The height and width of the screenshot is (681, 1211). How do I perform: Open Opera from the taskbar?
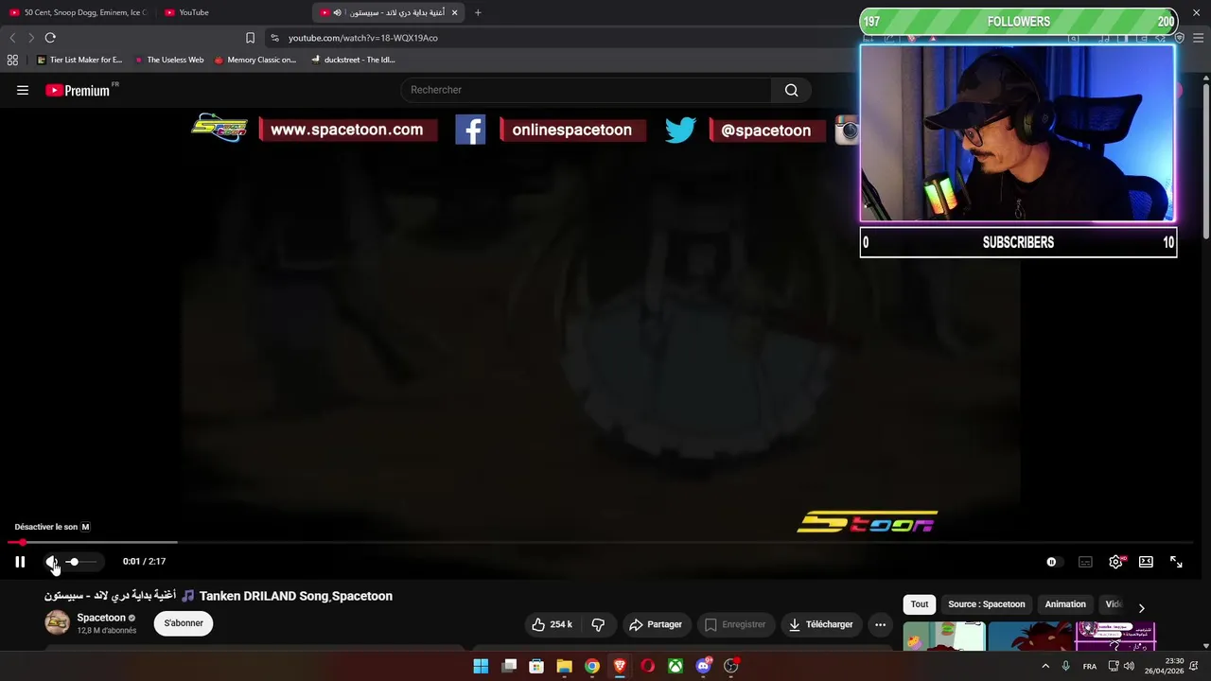647,666
